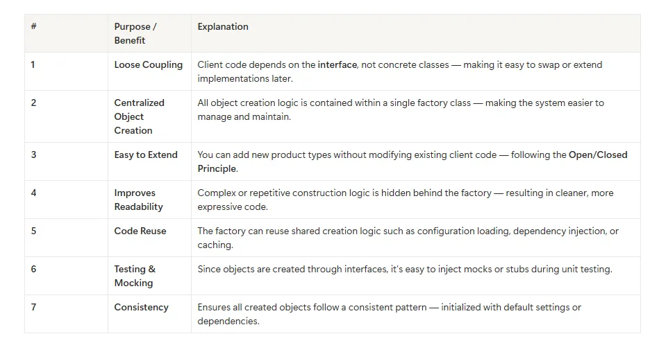Select the 'Centralized Object Creation' cell
This screenshot has width=659, height=352.
pos(149,116)
